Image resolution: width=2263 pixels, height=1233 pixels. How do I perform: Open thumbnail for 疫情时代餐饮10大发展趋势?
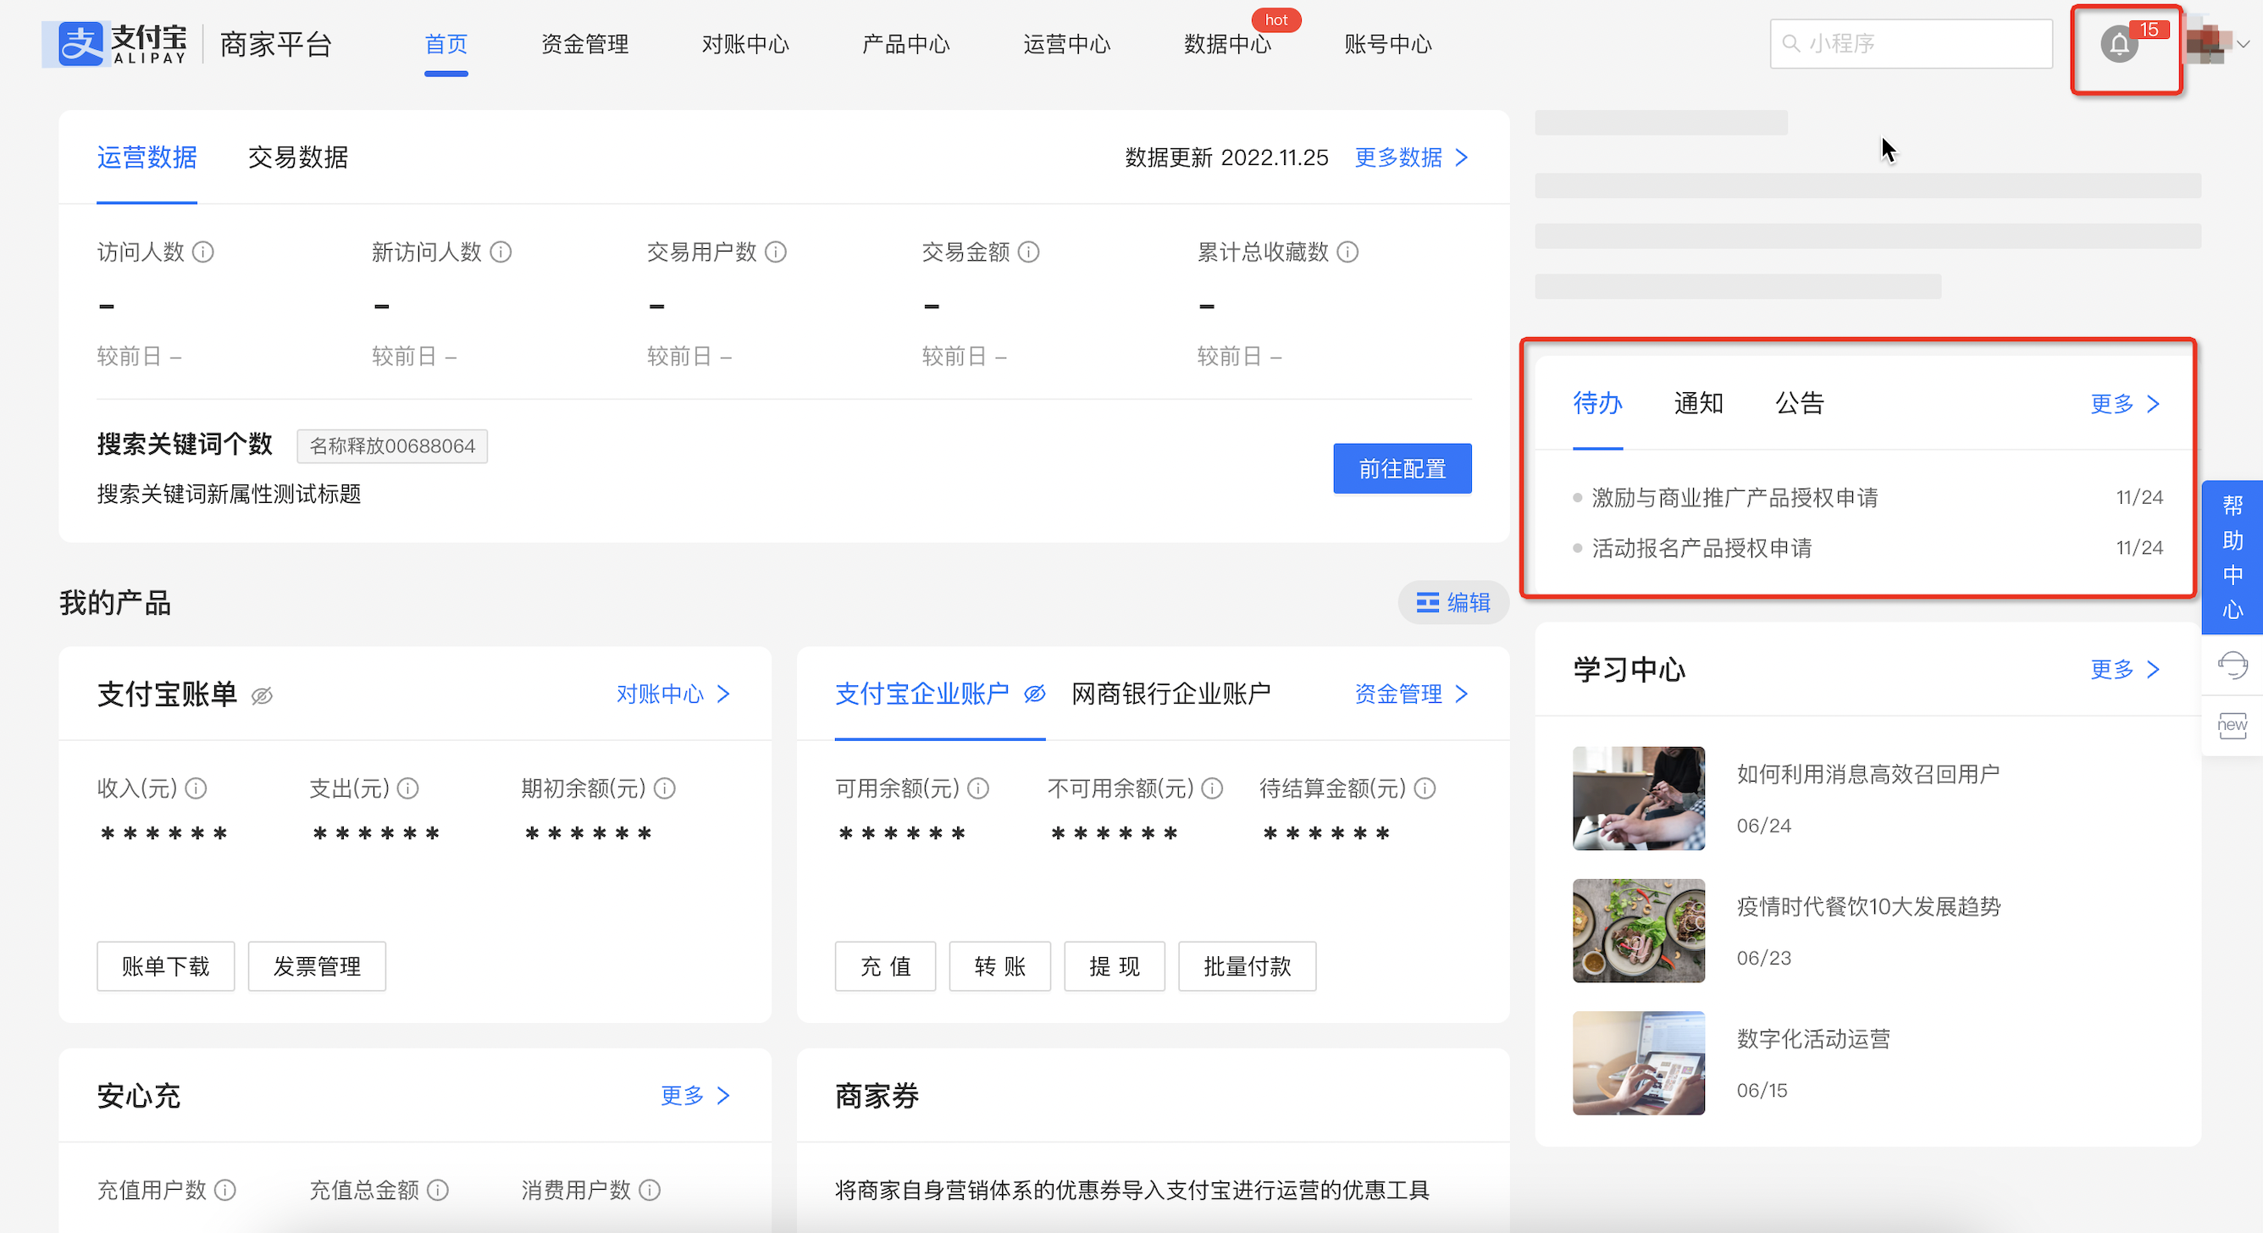coord(1639,931)
